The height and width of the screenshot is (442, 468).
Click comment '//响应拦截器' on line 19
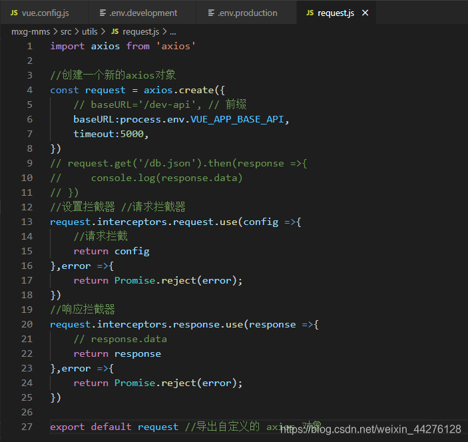[83, 310]
